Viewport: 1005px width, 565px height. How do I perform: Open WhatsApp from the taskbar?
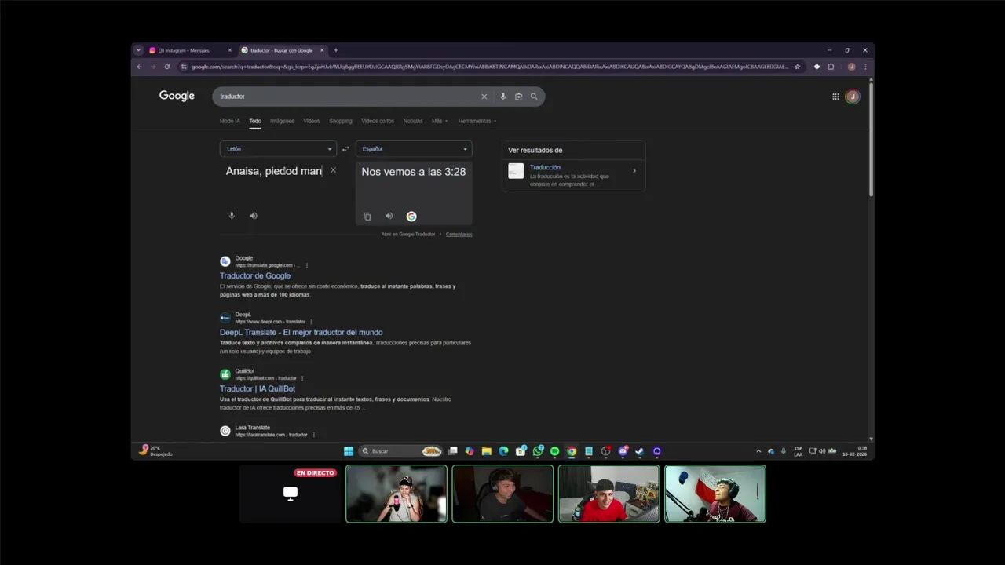[538, 451]
